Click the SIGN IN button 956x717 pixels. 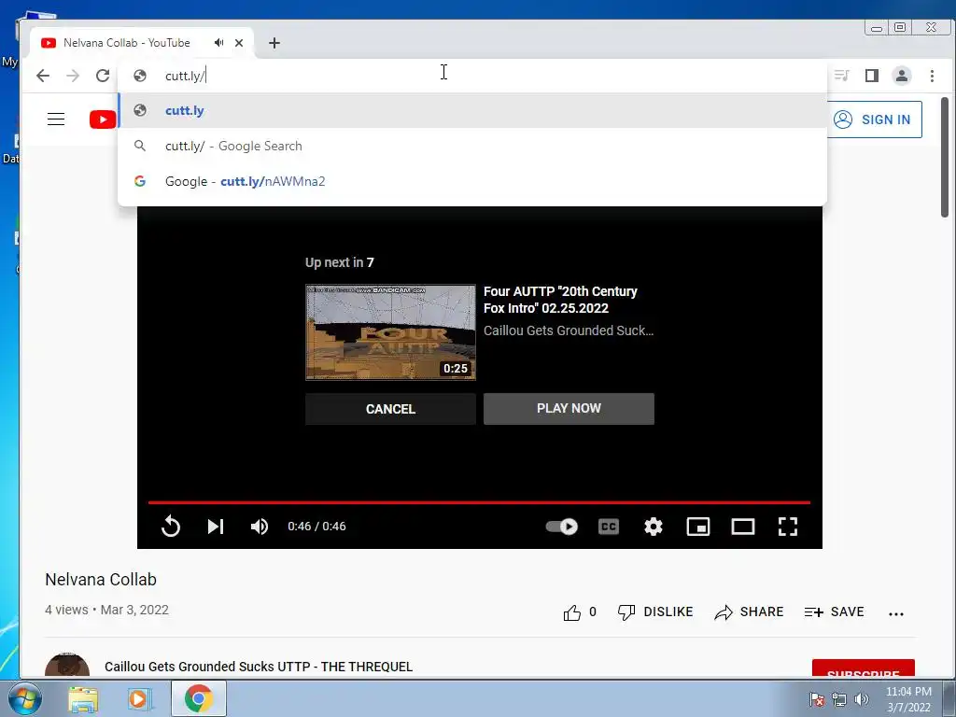pyautogui.click(x=874, y=119)
